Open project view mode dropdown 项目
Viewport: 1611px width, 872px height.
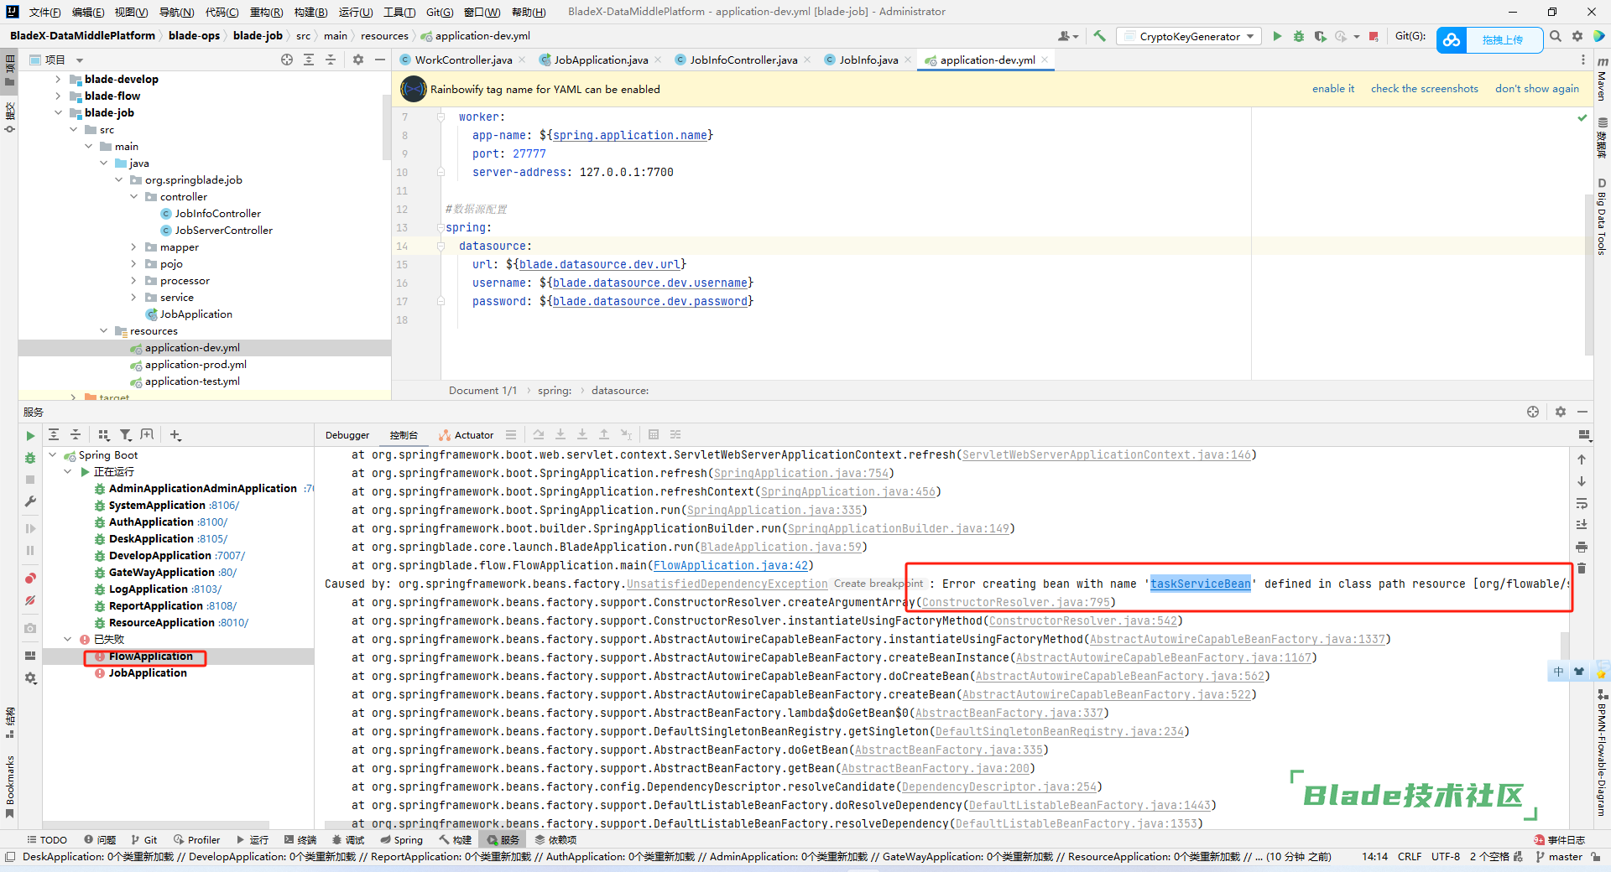pos(57,60)
